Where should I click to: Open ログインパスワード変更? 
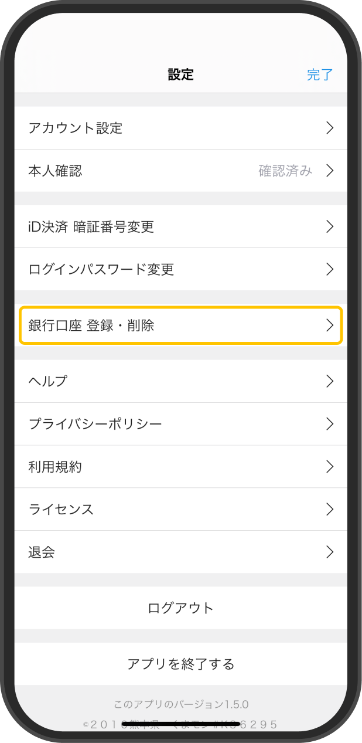pyautogui.click(x=181, y=269)
